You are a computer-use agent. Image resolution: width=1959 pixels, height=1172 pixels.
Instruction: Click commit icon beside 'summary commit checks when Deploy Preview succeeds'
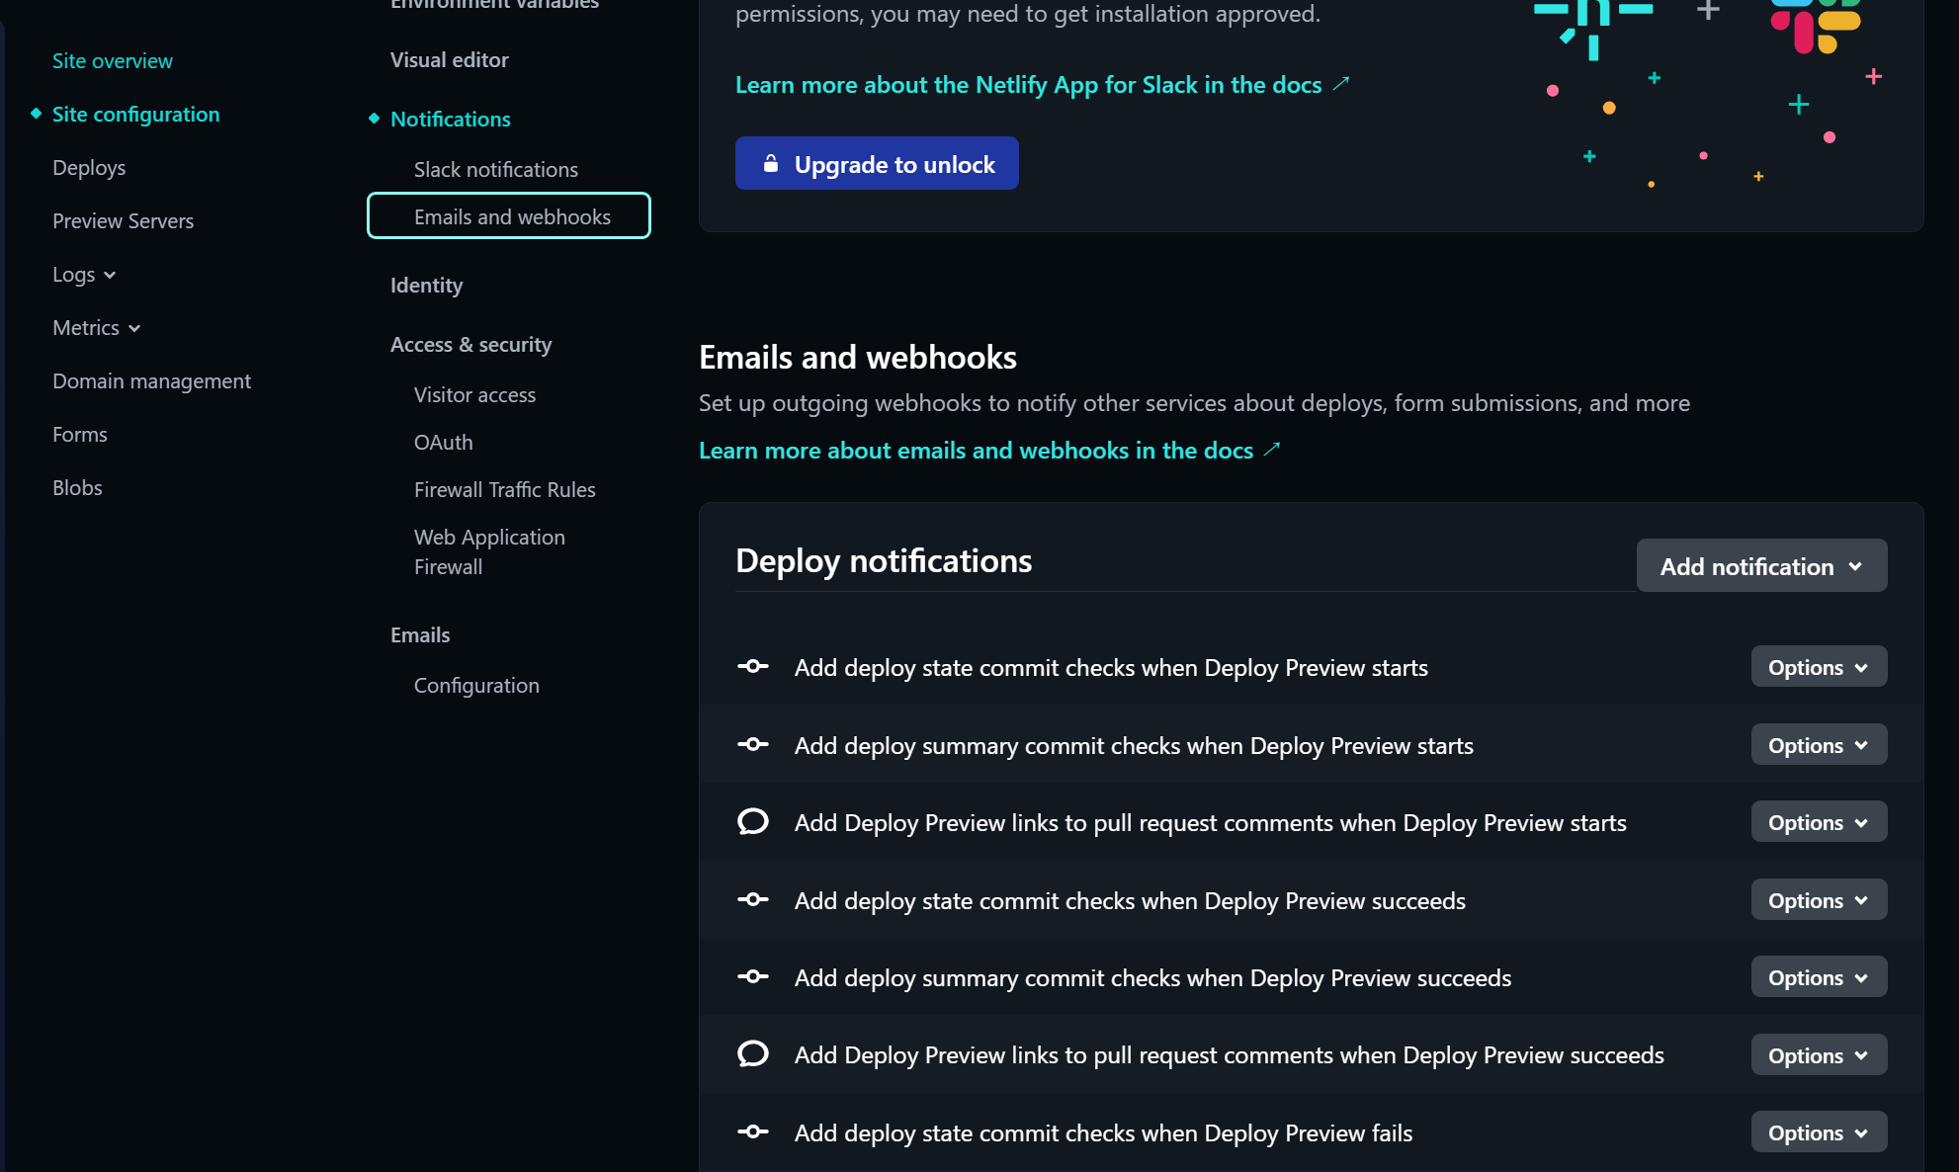pyautogui.click(x=753, y=977)
